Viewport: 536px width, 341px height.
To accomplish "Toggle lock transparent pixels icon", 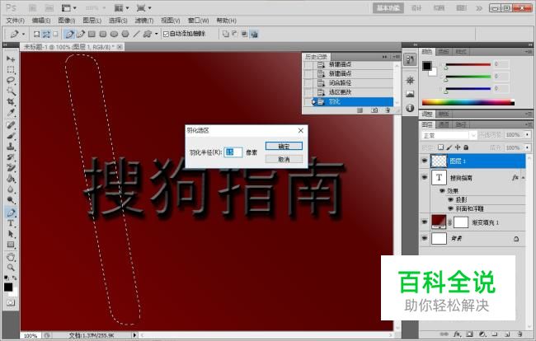I will 440,147.
